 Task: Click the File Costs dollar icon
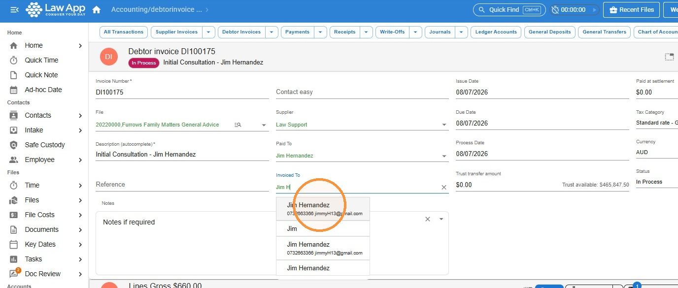pyautogui.click(x=14, y=215)
